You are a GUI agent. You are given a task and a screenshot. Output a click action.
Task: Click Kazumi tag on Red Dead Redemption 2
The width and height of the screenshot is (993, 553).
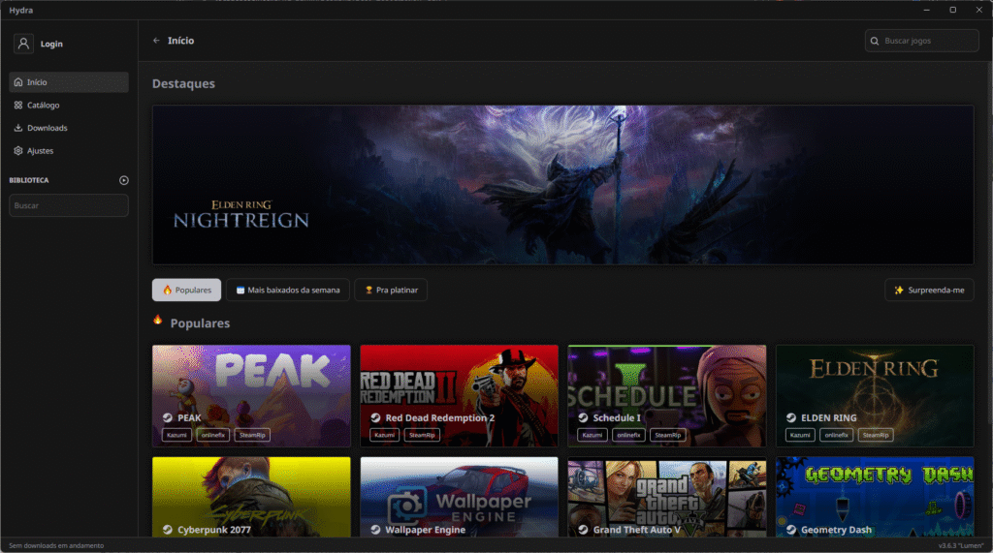coord(384,435)
